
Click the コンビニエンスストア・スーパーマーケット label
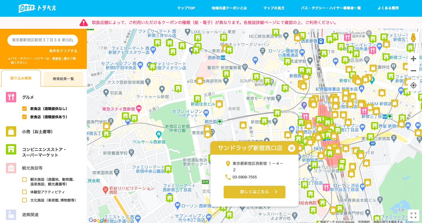(44, 152)
